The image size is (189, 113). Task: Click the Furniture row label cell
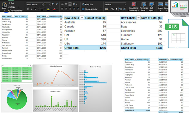(126, 35)
